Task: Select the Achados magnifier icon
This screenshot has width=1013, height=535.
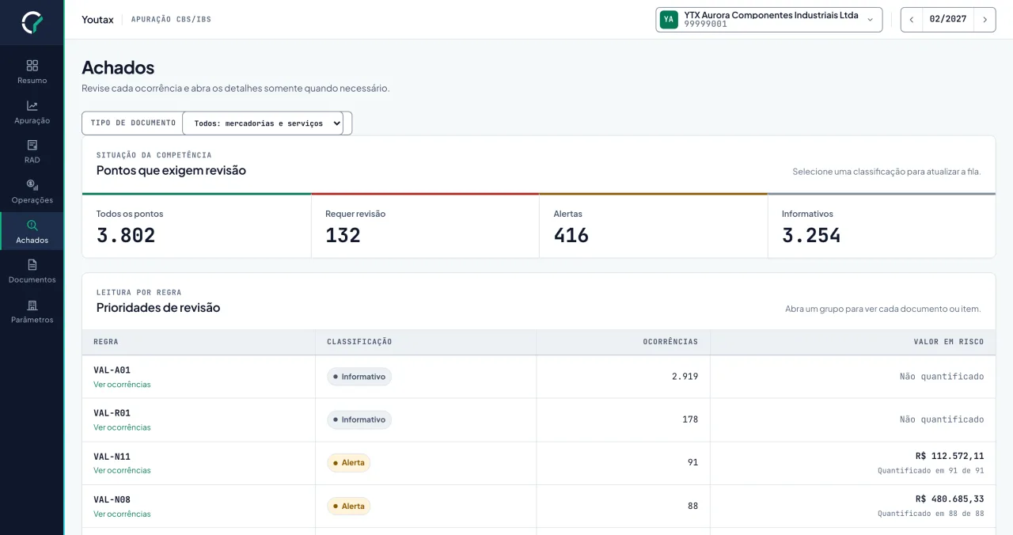Action: [32, 226]
